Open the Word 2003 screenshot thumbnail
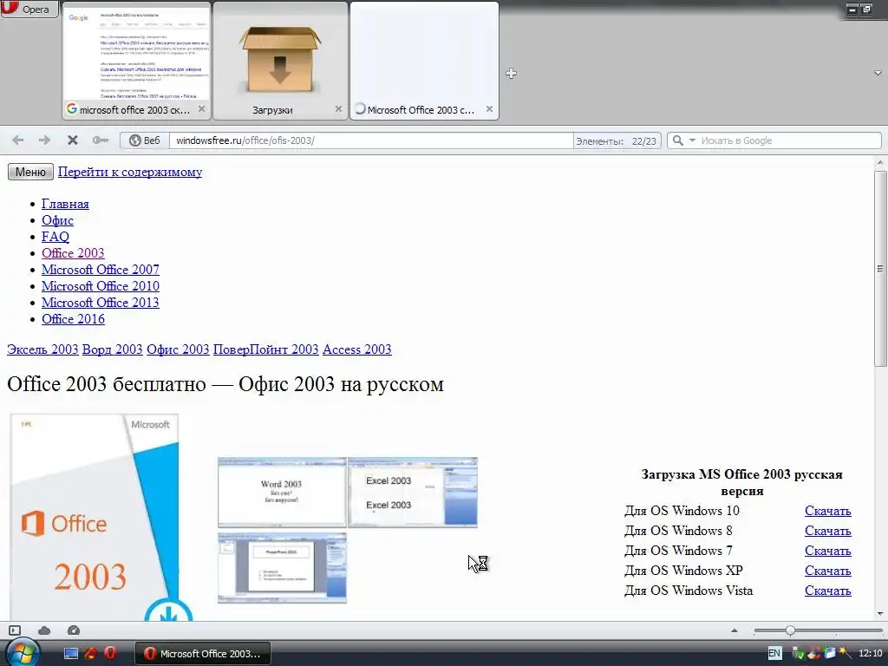Screen dimensions: 888x666 282,493
